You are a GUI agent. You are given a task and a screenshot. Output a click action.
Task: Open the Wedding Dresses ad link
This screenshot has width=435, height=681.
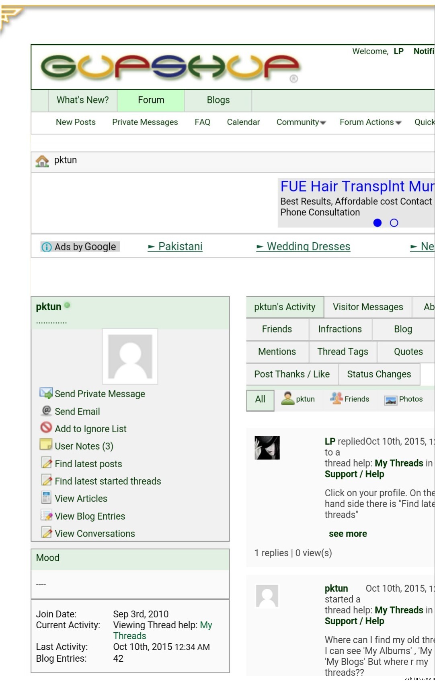coord(308,246)
